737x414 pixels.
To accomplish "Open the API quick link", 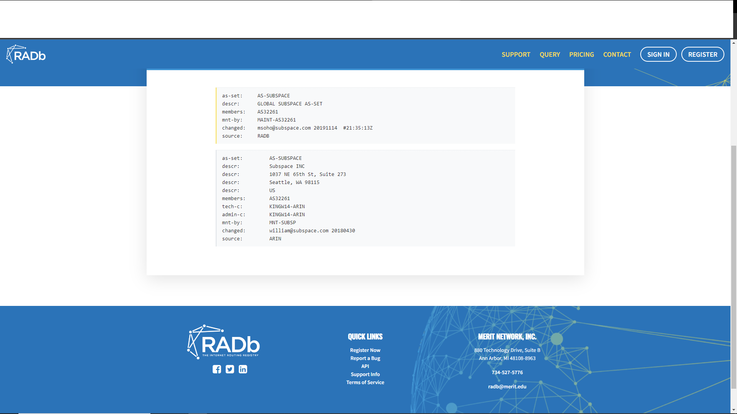I will 365,366.
